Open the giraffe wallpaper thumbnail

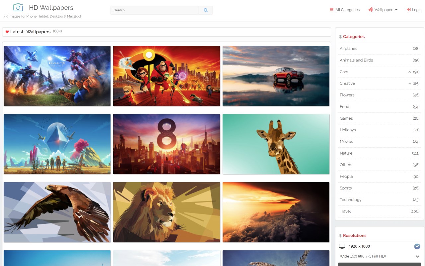pyautogui.click(x=276, y=144)
